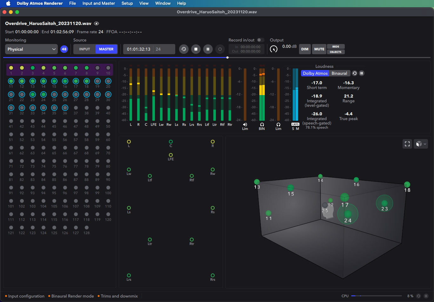Screen dimensions: 434x302
Task: Click the record button in transport
Action: click(x=220, y=49)
